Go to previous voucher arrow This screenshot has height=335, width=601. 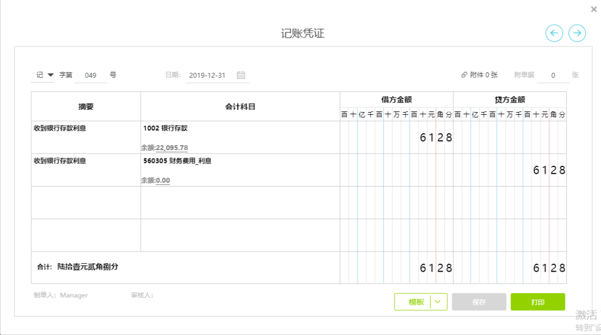tap(554, 33)
